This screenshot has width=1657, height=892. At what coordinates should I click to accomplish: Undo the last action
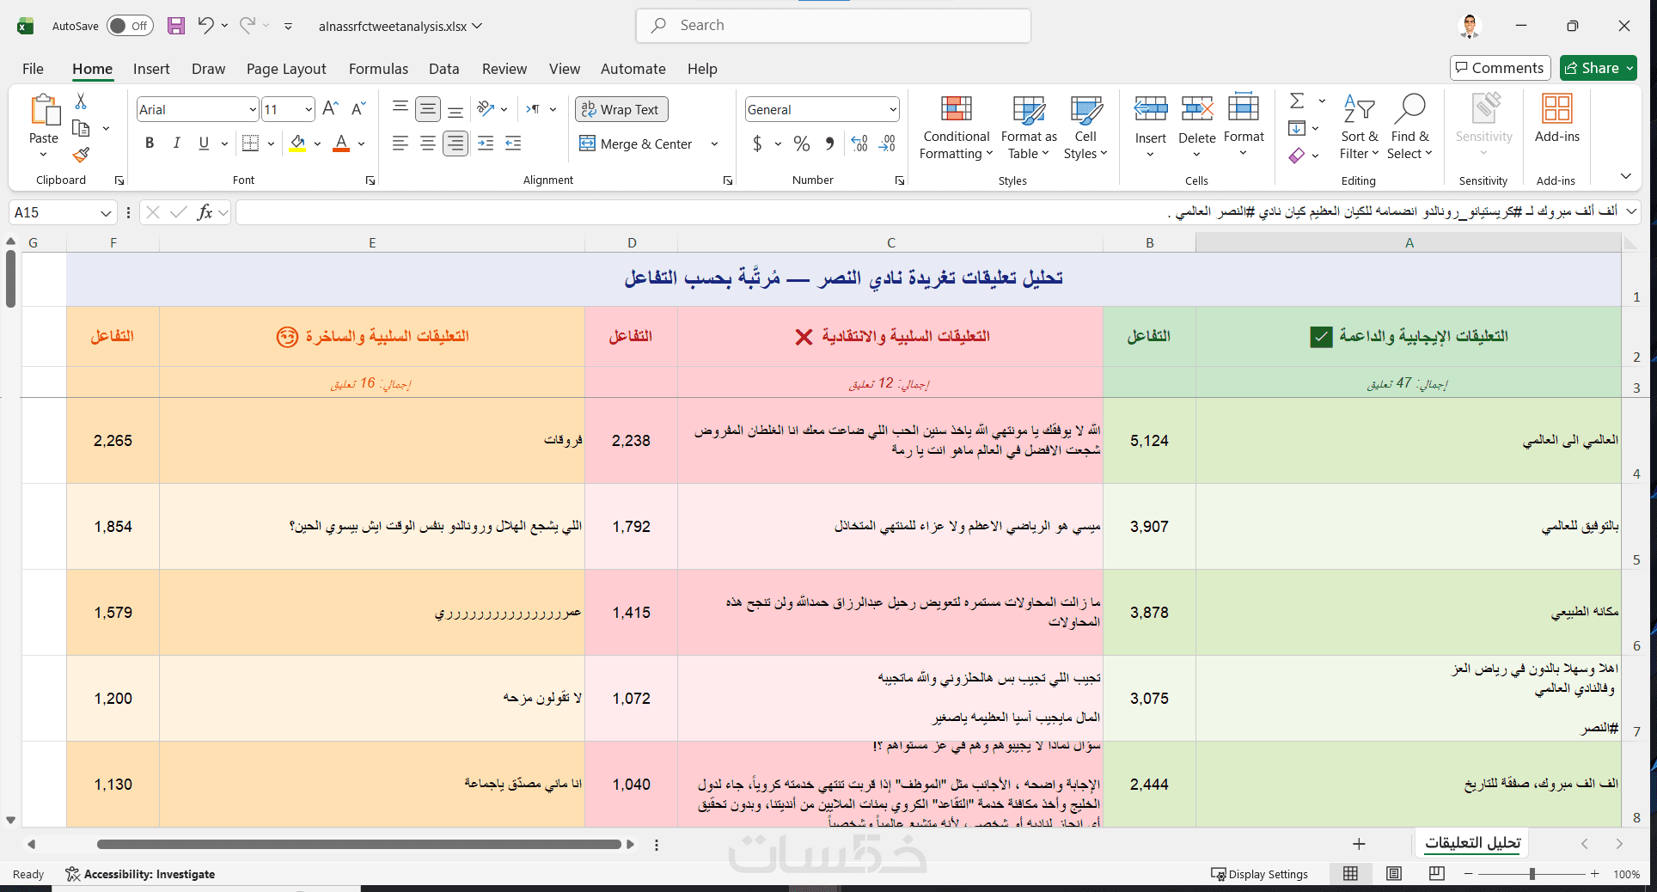205,26
